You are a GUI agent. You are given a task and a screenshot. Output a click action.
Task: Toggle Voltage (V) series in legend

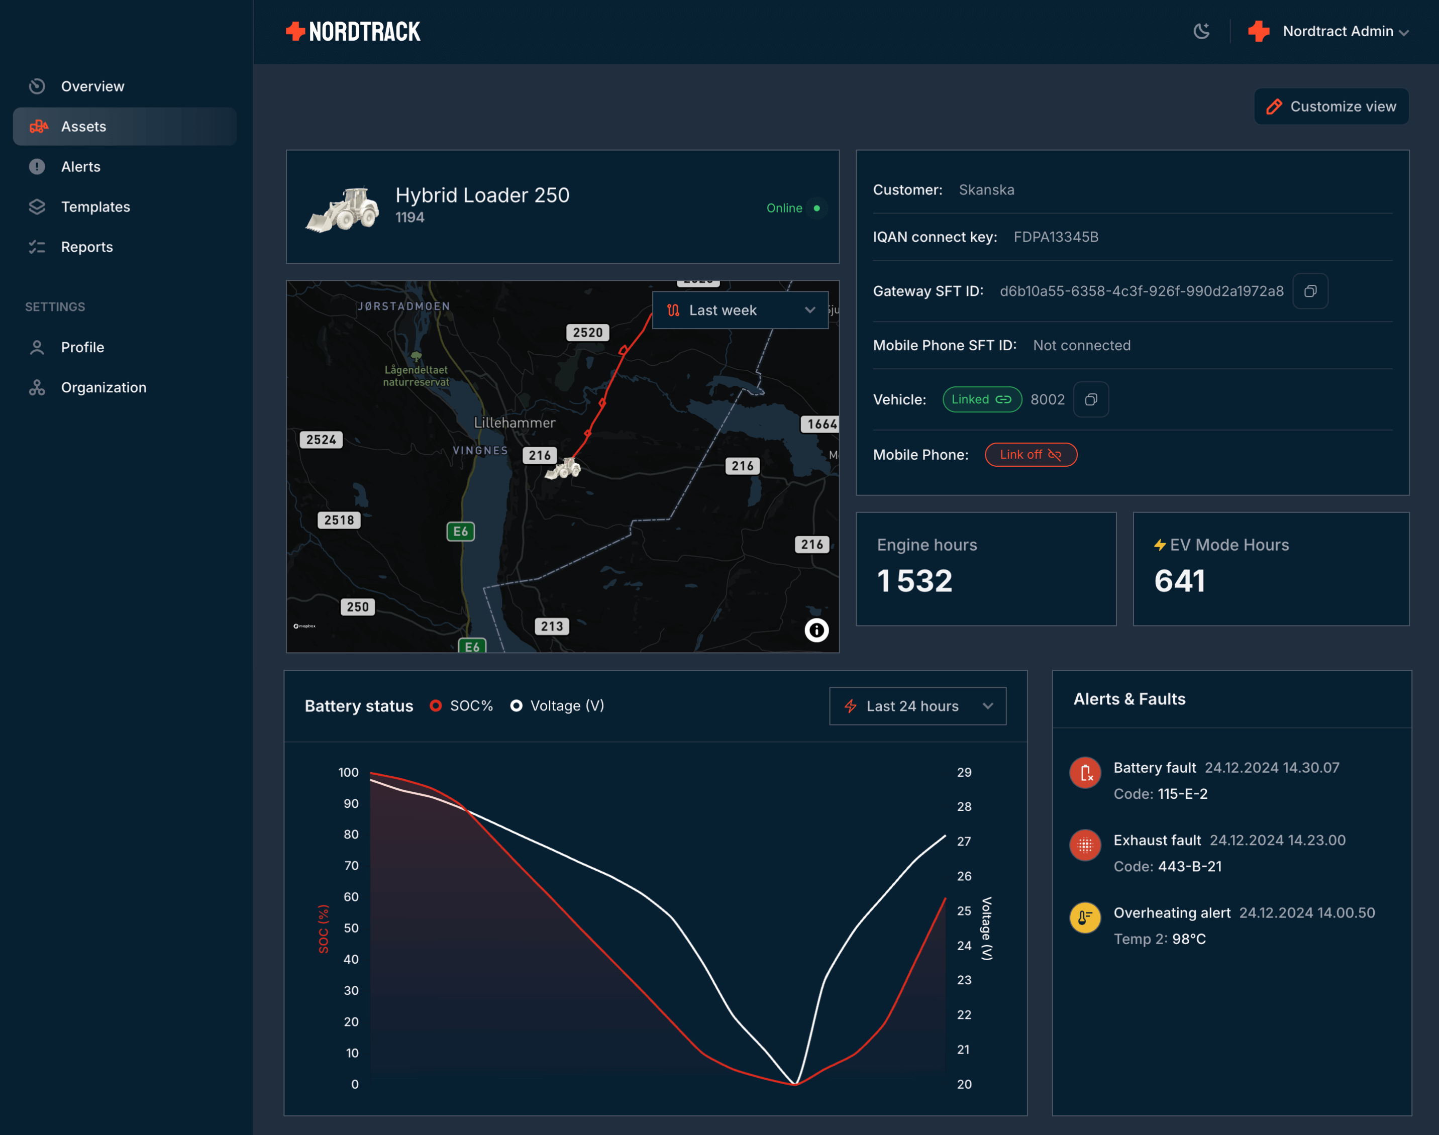pyautogui.click(x=557, y=706)
